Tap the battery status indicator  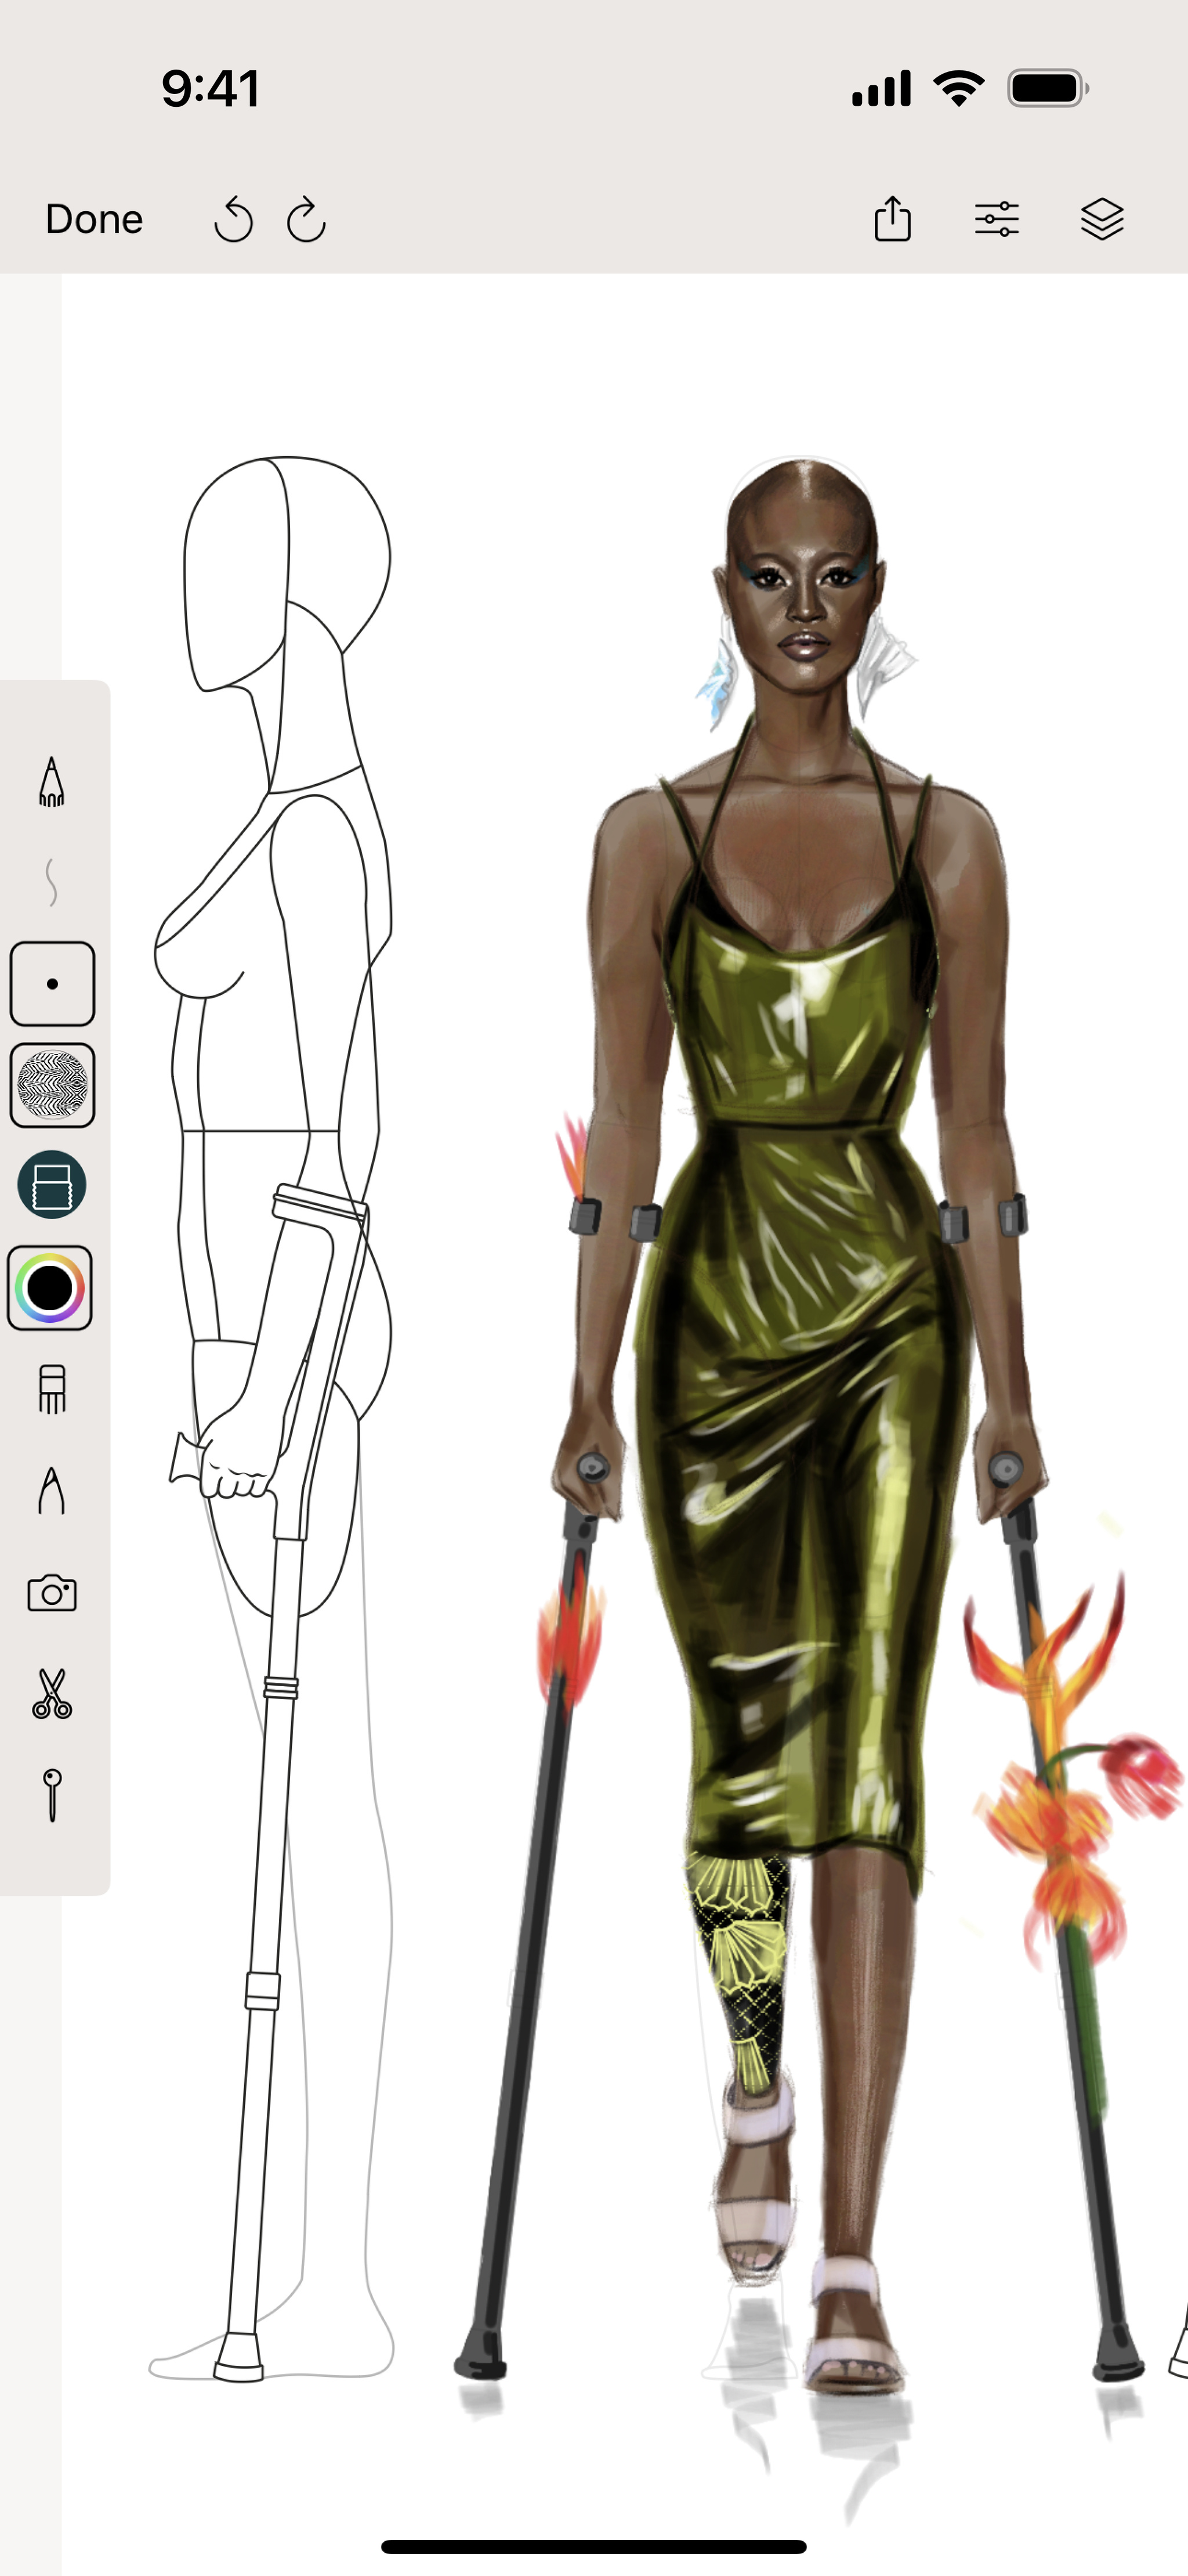tap(1048, 88)
